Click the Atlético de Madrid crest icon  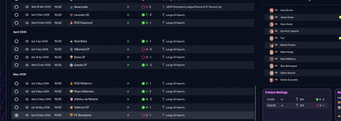[71, 100]
